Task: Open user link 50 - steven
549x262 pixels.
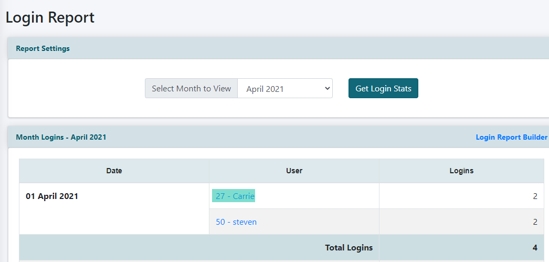Action: tap(236, 222)
